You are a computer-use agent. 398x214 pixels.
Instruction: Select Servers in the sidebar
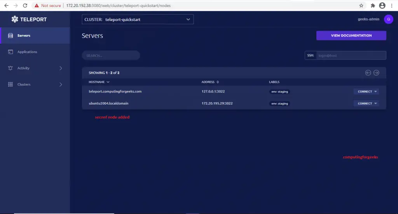[x=35, y=35]
